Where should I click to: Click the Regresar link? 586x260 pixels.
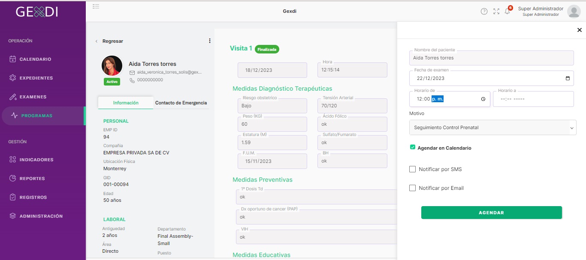[113, 41]
